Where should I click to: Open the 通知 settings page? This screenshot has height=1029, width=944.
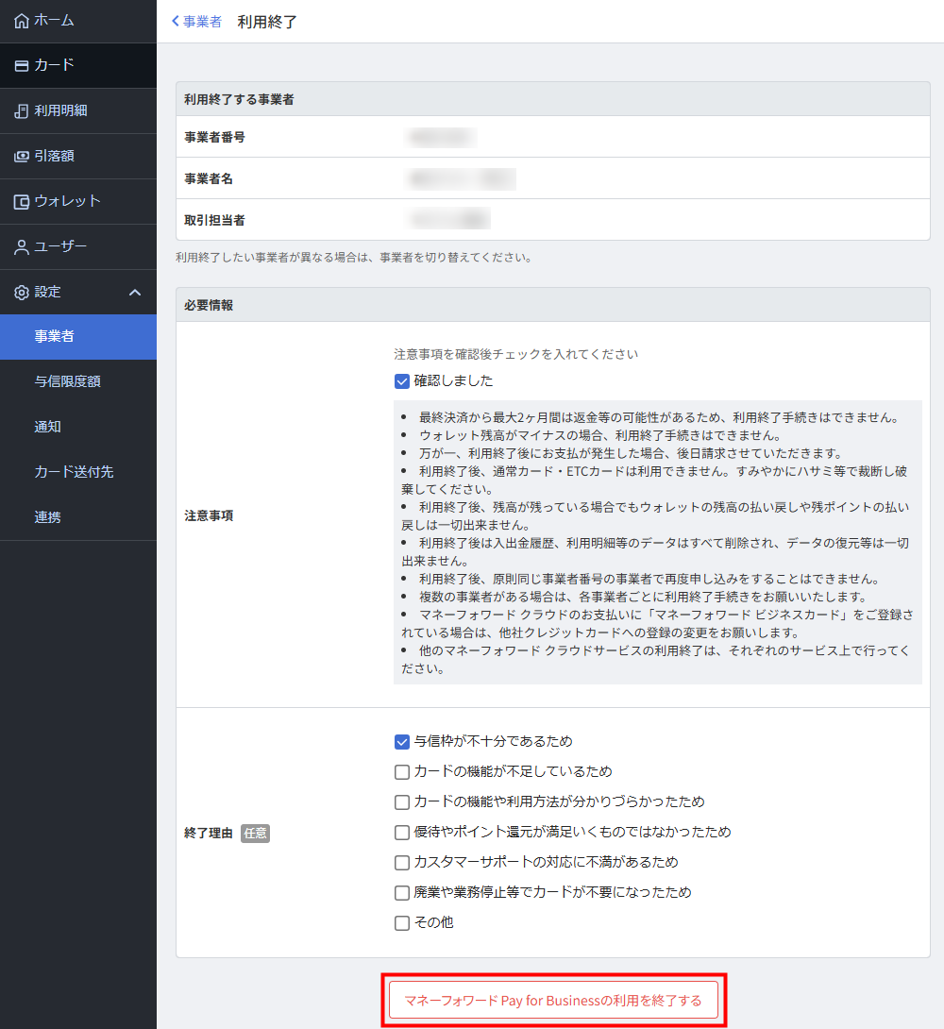tap(48, 427)
